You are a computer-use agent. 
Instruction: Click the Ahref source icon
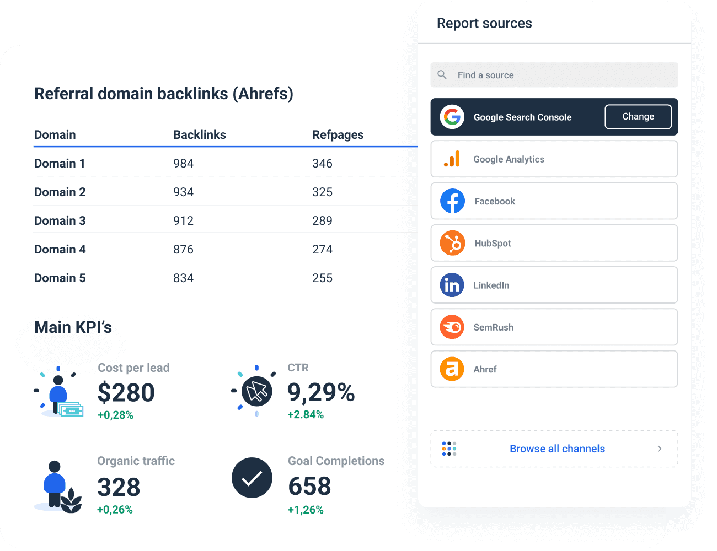pos(452,369)
